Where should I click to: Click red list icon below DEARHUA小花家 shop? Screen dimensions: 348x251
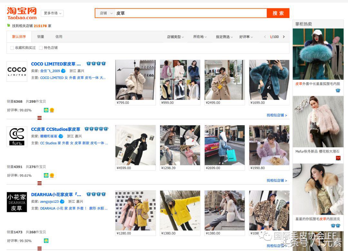[x=40, y=248]
